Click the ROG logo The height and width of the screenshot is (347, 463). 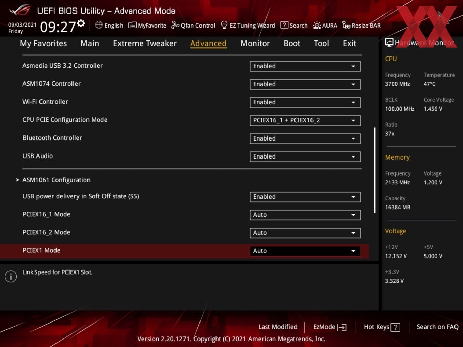tap(20, 10)
